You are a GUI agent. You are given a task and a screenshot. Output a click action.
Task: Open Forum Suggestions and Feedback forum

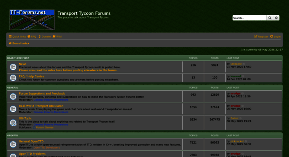(x=42, y=94)
